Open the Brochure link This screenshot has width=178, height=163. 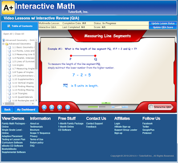click(35, 130)
